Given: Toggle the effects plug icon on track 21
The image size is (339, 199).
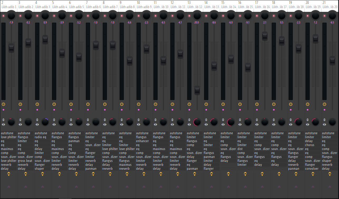Looking at the screenshot, I should (330, 174).
